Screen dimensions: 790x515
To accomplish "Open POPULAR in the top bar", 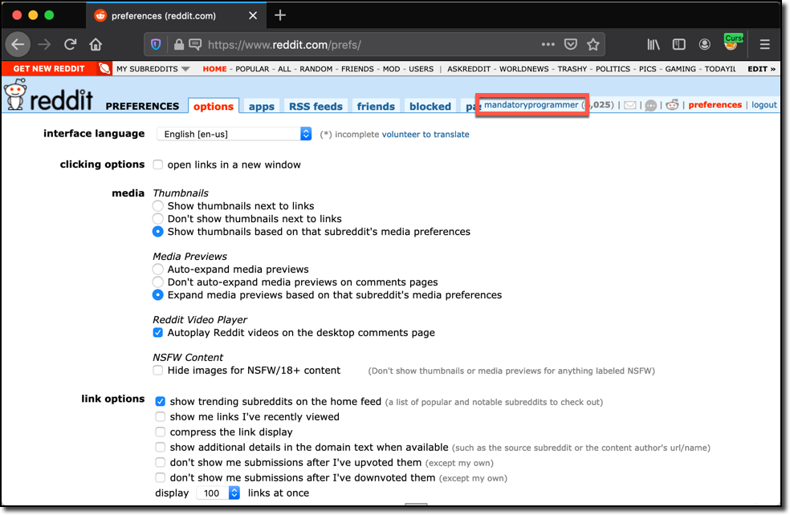I will (252, 69).
